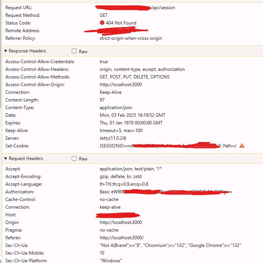
Task: Enable Raw view for Response Headers
Action: click(x=74, y=51)
